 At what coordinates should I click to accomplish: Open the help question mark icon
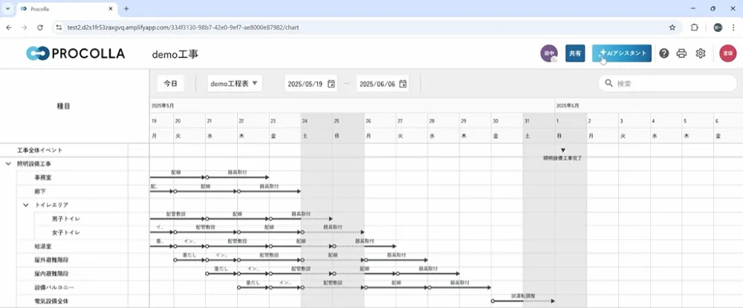click(x=663, y=53)
